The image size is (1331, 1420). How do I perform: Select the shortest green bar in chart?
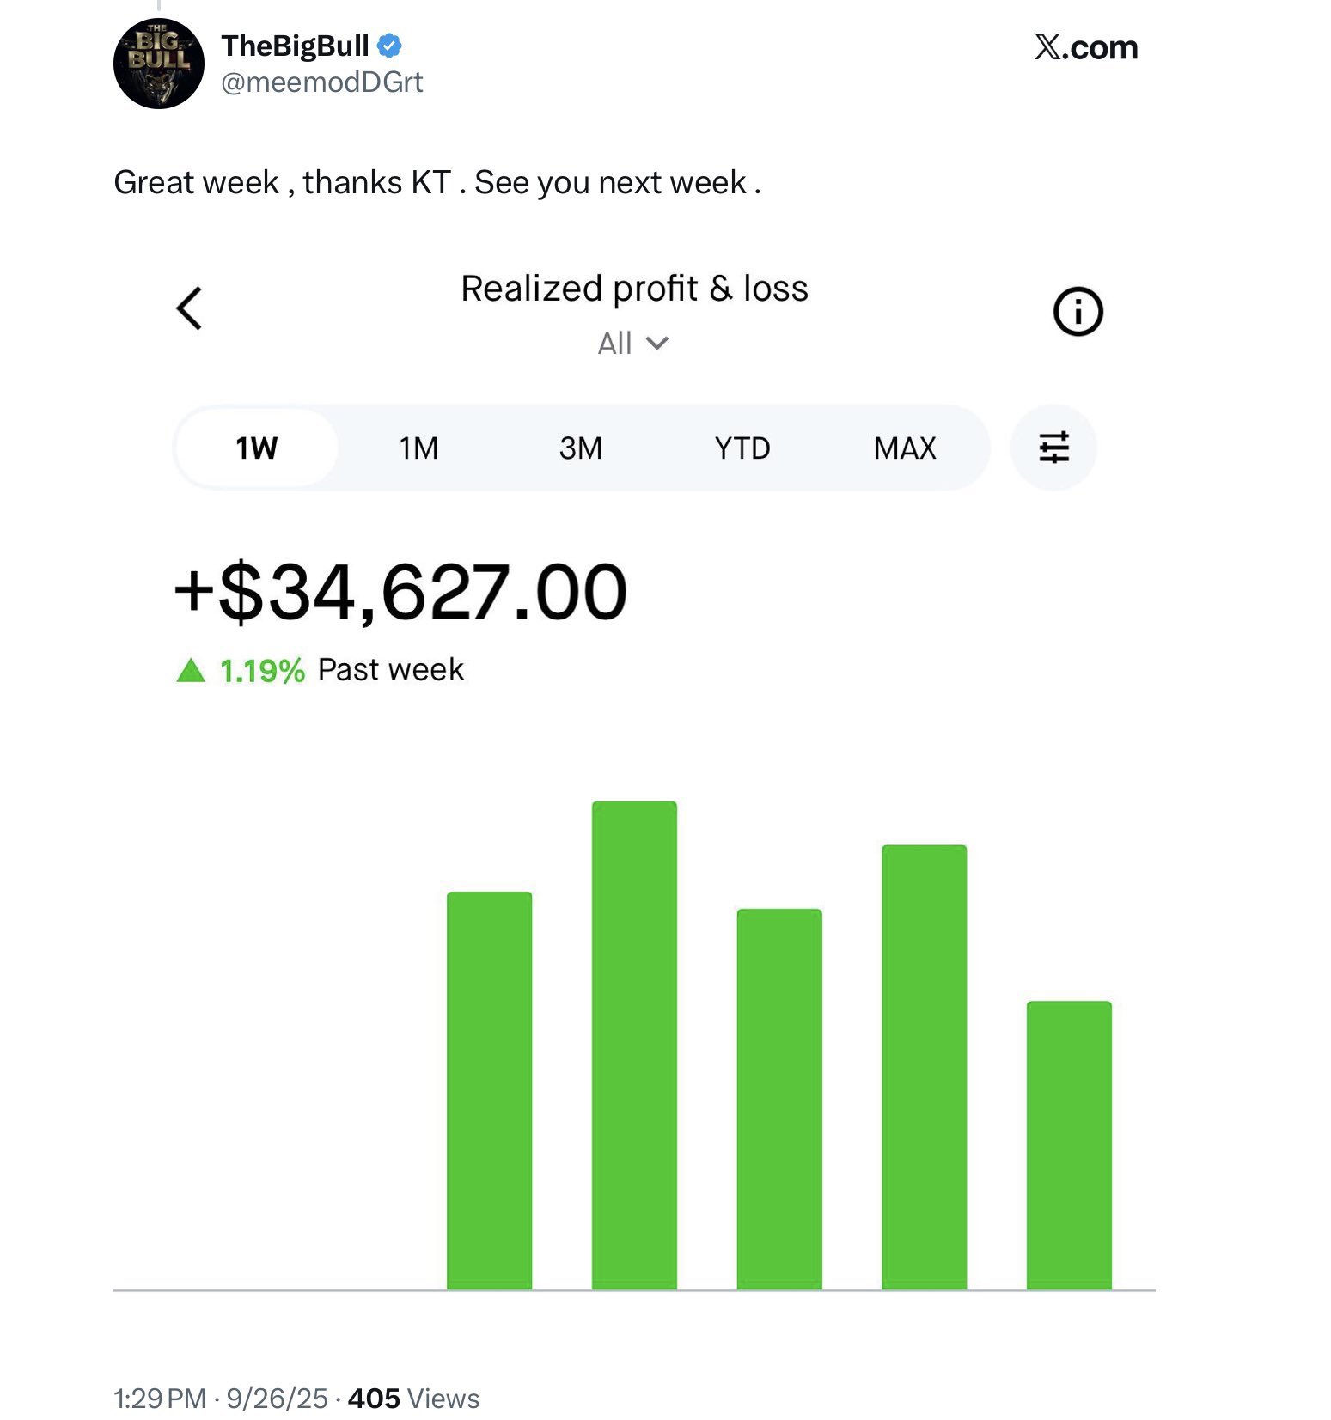pyautogui.click(x=1069, y=1144)
